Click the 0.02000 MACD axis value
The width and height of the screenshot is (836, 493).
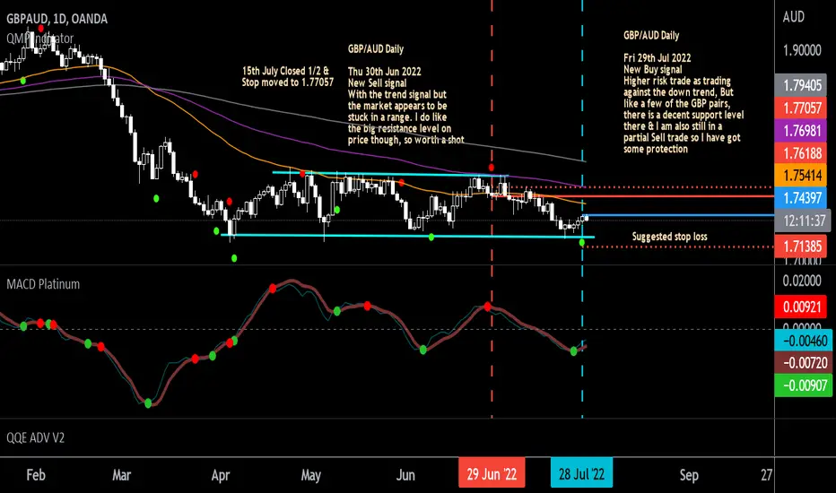pos(802,281)
